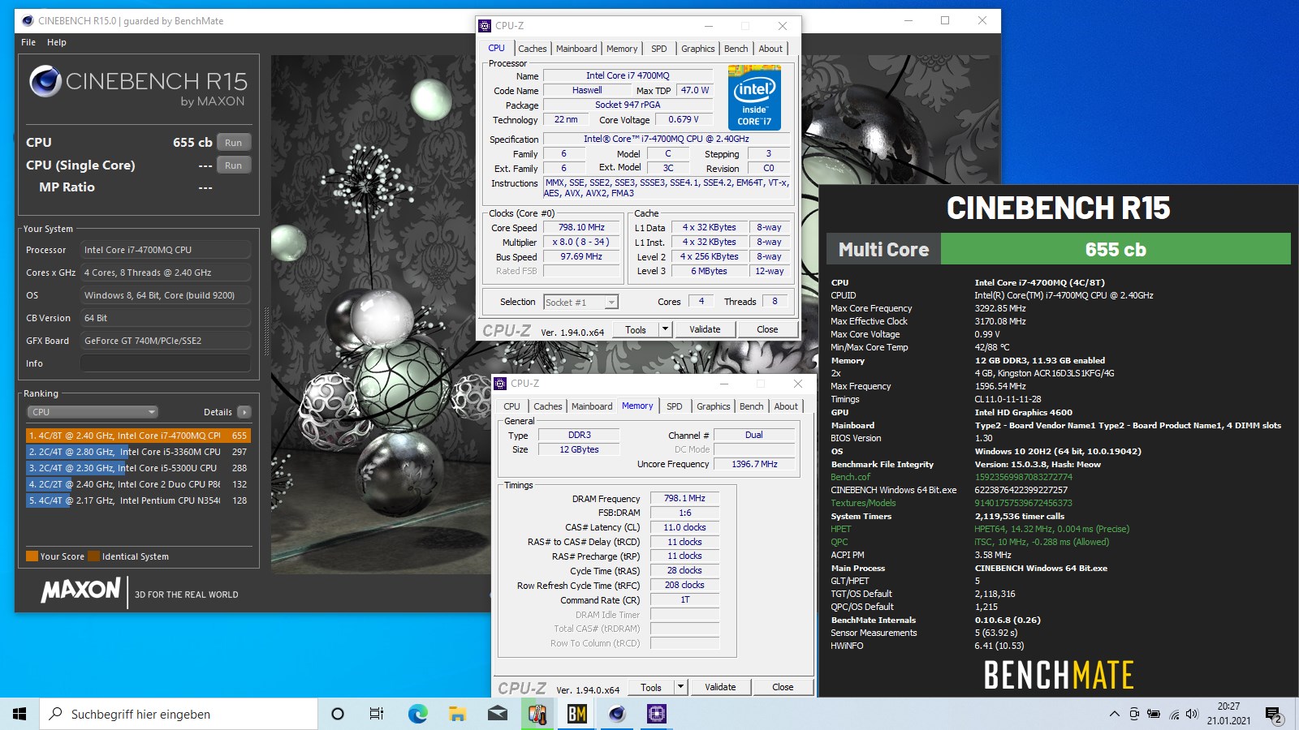The height and width of the screenshot is (730, 1299).
Task: Select ranking entry Intel Pentium CPU N3540
Action: [138, 500]
